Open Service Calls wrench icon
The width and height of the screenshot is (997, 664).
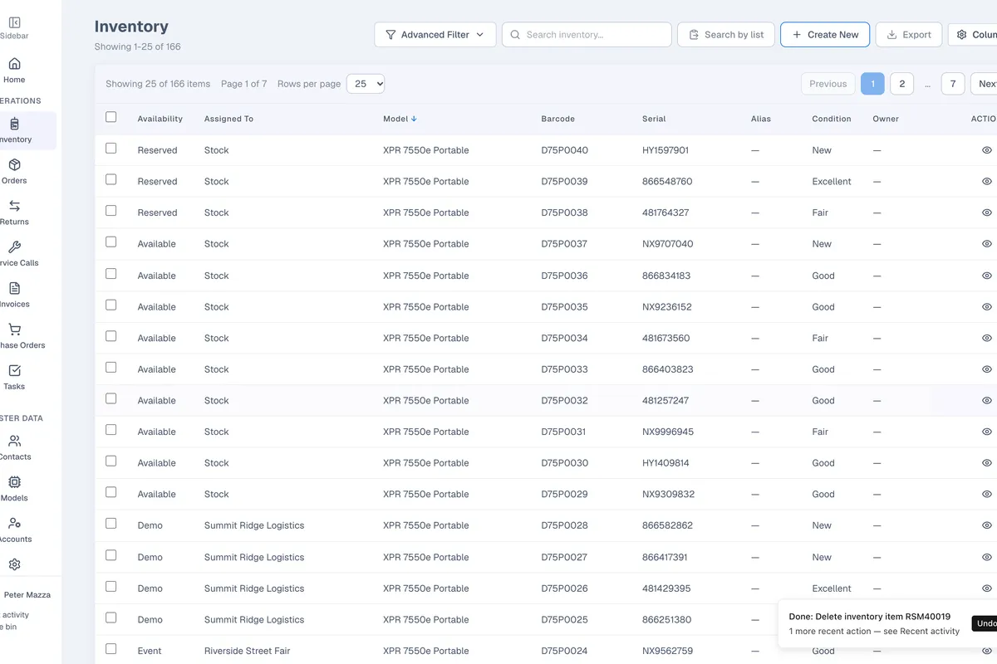click(14, 247)
